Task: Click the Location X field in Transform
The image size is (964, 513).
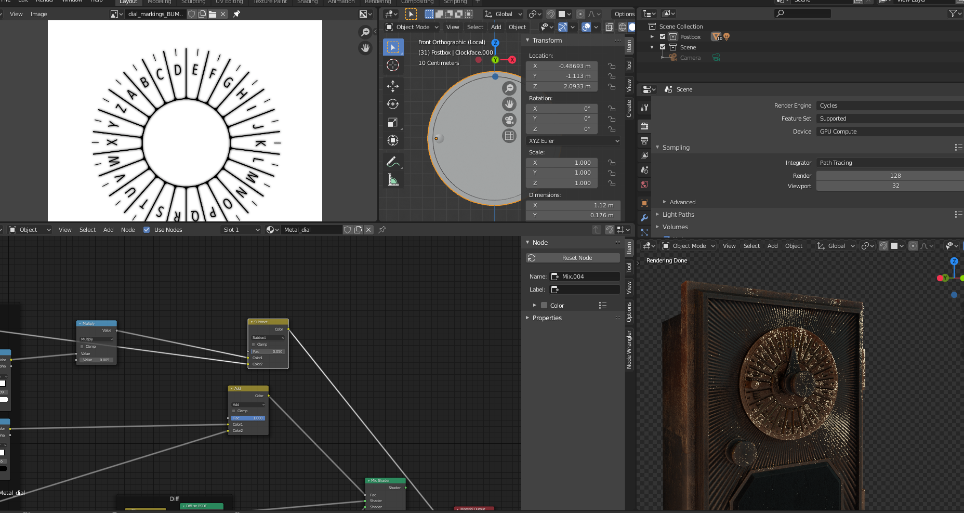Action: point(562,66)
